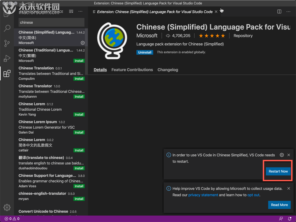Install Chinese (Traditional) Language Pack
This screenshot has height=222, width=296.
tap(79, 61)
